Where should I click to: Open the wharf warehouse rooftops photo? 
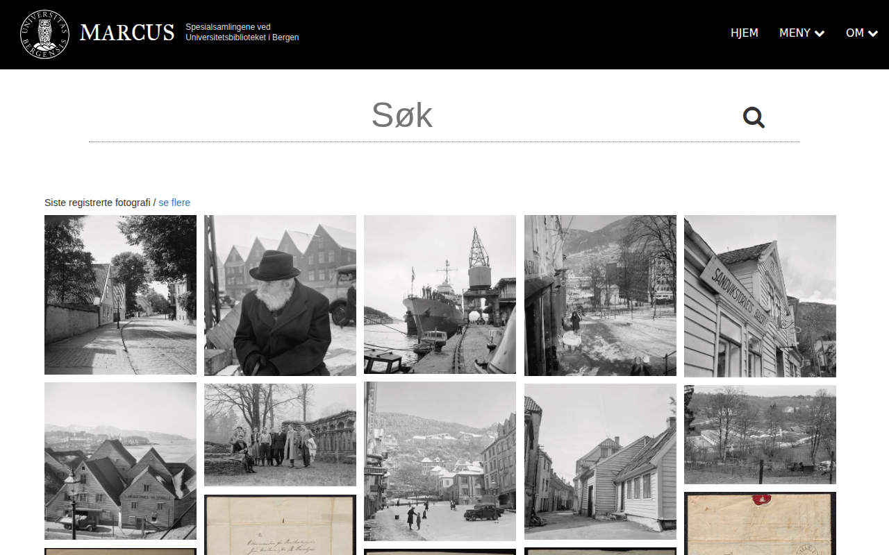coord(120,461)
